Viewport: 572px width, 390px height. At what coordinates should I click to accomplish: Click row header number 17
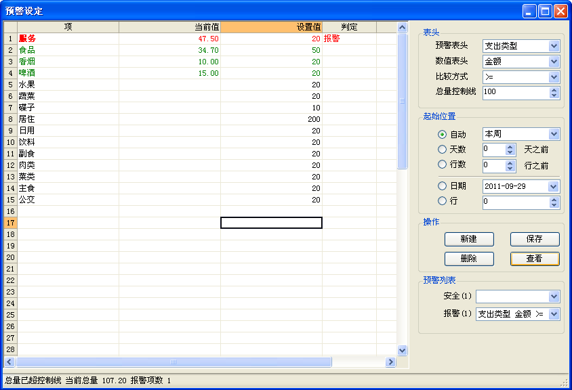coord(11,223)
